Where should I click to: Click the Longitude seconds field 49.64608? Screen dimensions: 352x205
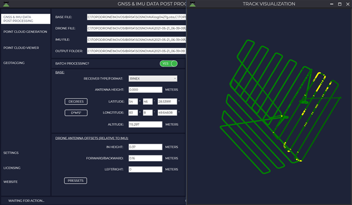coord(167,113)
